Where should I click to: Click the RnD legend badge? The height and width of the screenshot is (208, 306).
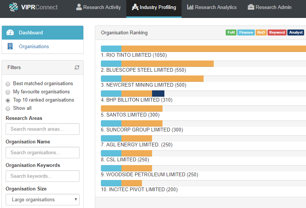pyautogui.click(x=261, y=32)
